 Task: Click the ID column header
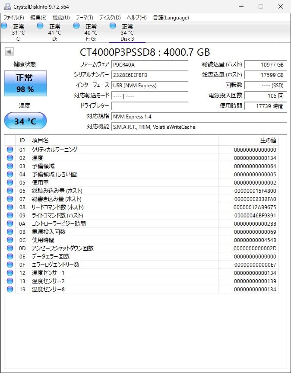tap(22, 140)
